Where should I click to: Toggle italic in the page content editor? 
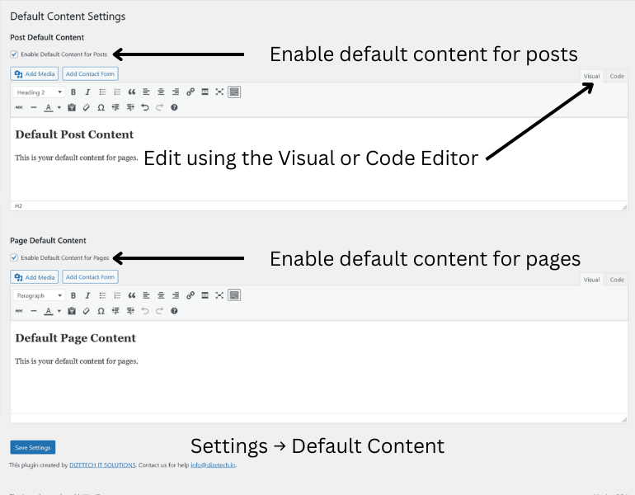[x=87, y=295]
